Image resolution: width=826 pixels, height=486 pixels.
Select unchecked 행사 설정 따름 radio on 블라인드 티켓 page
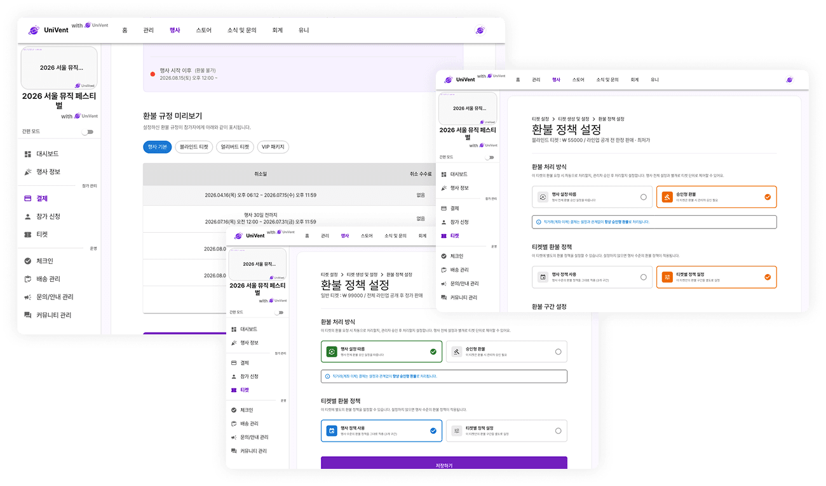point(644,197)
